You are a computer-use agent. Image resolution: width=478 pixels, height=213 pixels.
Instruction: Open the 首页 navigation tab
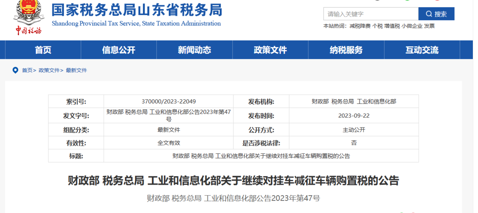[43, 50]
